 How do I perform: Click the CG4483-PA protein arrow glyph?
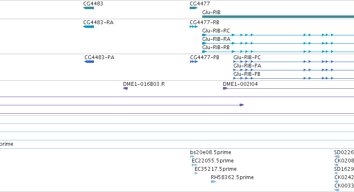coord(89,62)
